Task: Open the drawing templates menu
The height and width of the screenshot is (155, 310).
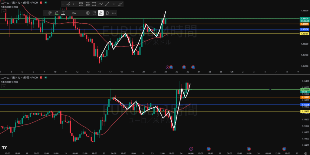Action: pos(50,13)
